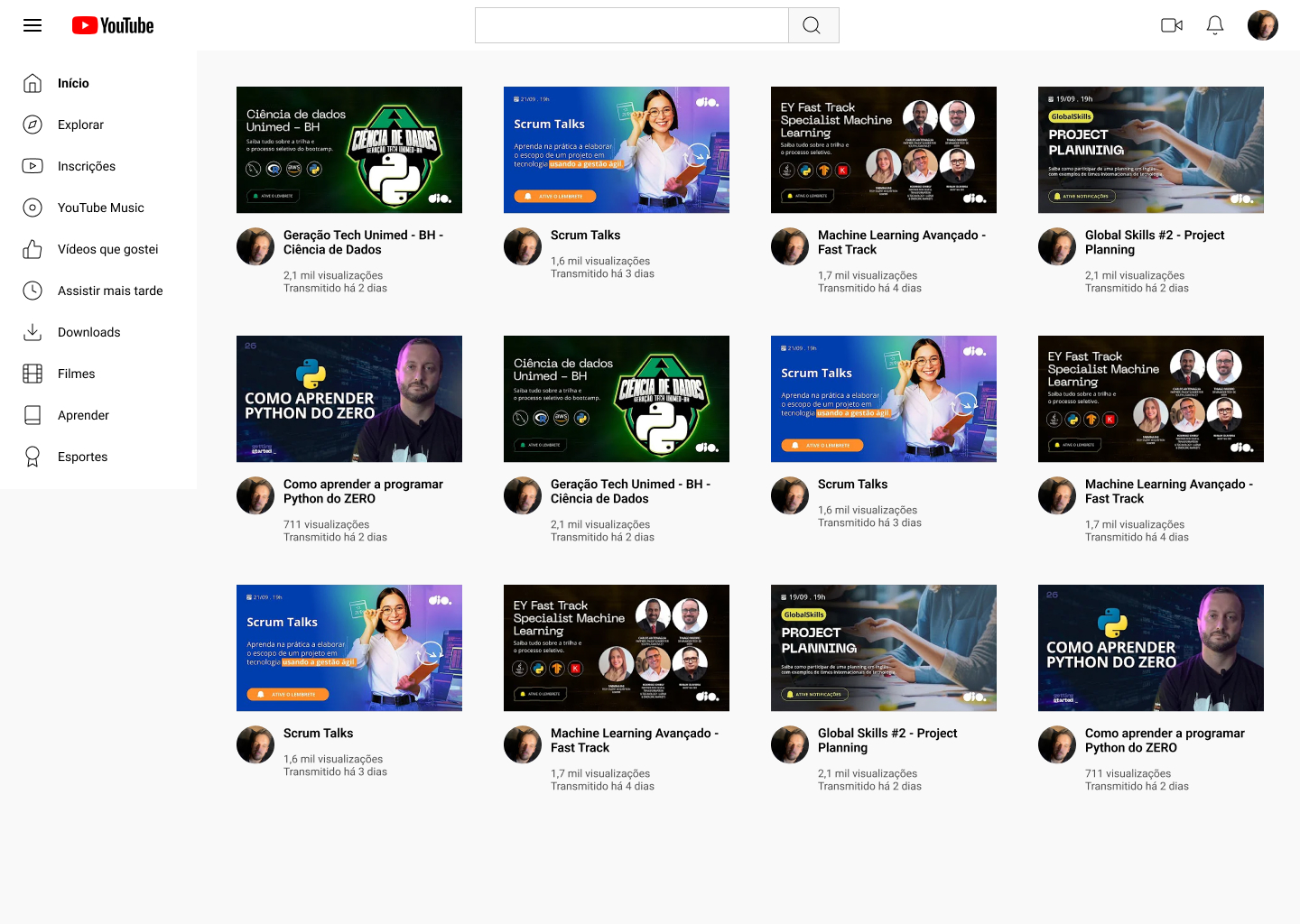The width and height of the screenshot is (1300, 924).
Task: Click third-row Global Skills #2 title
Action: coord(887,740)
